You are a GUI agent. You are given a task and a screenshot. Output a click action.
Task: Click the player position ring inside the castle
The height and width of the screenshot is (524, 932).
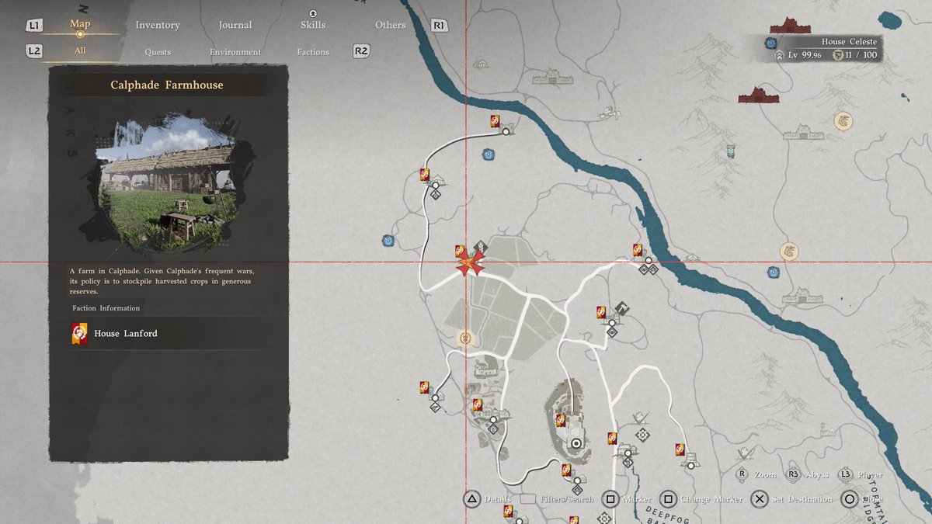coord(576,443)
